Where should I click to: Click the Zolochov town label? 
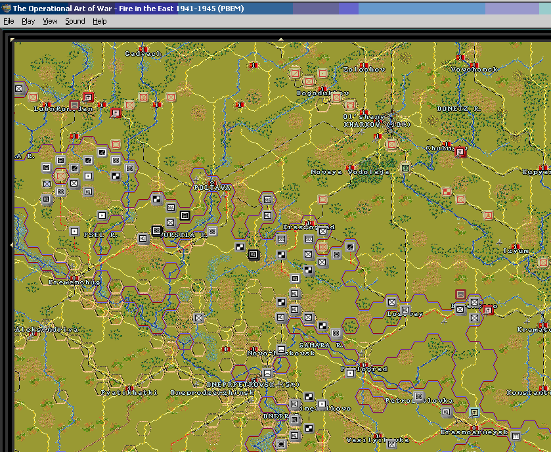coord(364,70)
